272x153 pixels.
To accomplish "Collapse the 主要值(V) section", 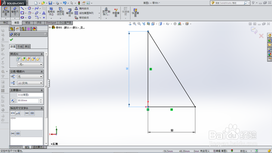I will click(42, 90).
